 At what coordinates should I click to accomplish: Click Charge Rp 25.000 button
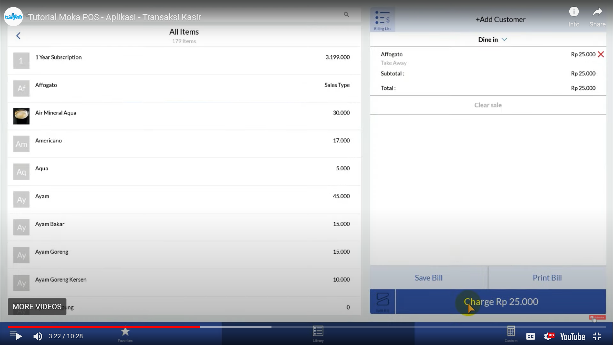pyautogui.click(x=501, y=302)
